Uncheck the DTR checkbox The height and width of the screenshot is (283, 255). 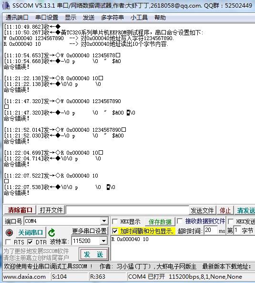[30, 242]
